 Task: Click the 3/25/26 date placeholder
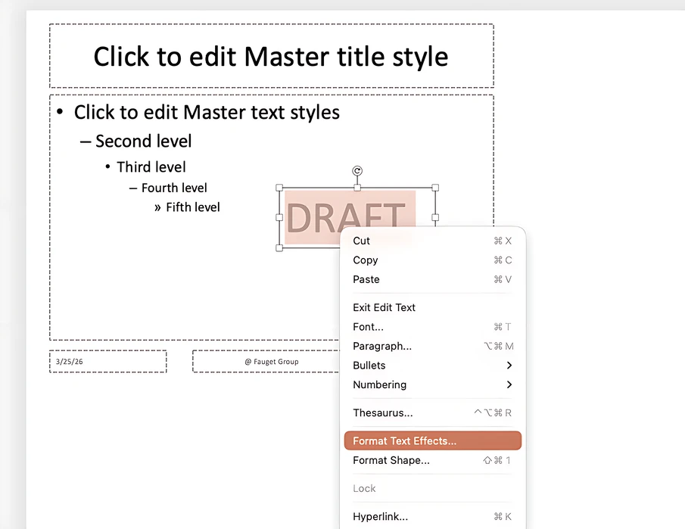pyautogui.click(x=70, y=361)
